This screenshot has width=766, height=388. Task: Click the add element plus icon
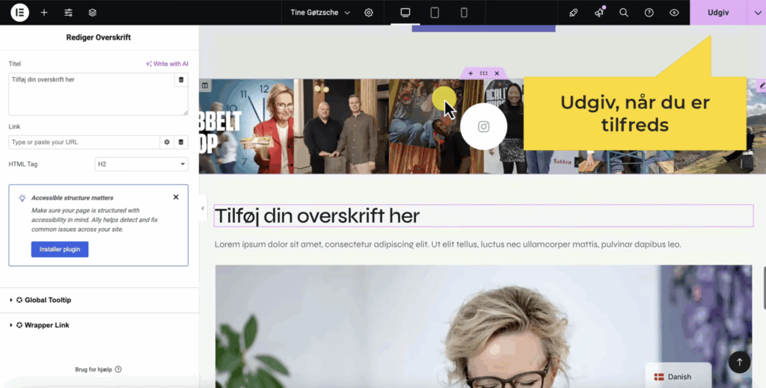pyautogui.click(x=44, y=12)
